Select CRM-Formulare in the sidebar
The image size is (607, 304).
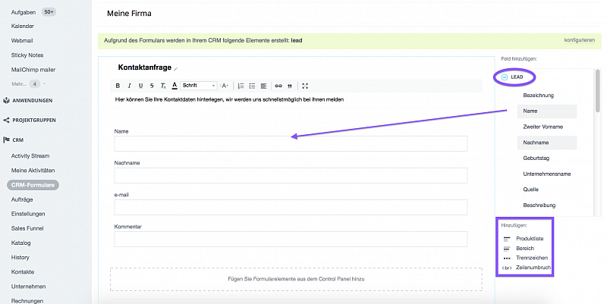coord(33,185)
